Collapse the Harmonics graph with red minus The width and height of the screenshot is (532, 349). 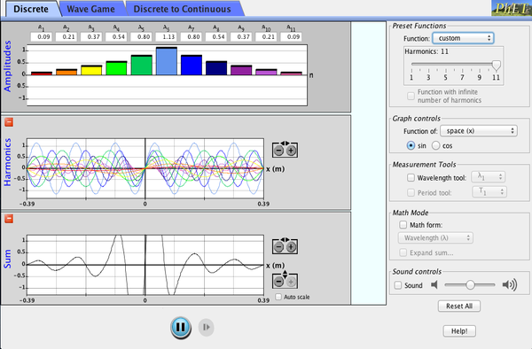tap(9, 122)
